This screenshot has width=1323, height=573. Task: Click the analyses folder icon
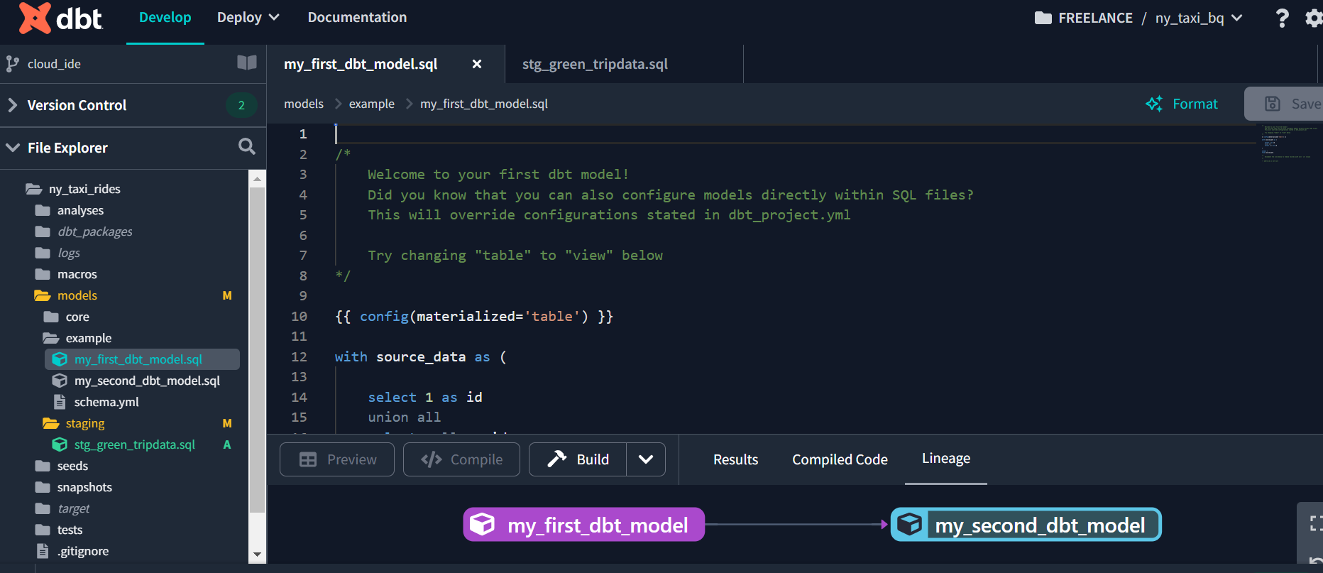43,210
